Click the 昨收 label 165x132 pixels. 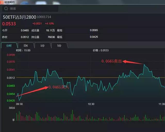tap(5, 37)
